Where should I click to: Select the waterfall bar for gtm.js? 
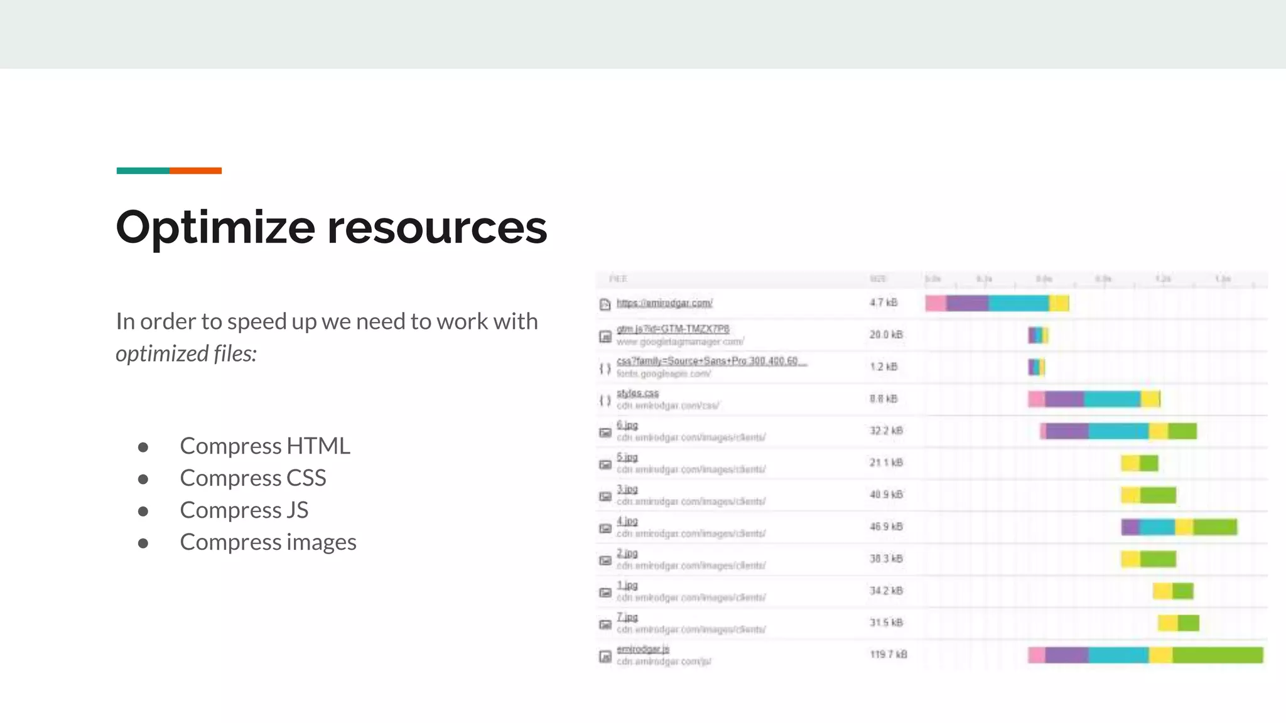1038,336
